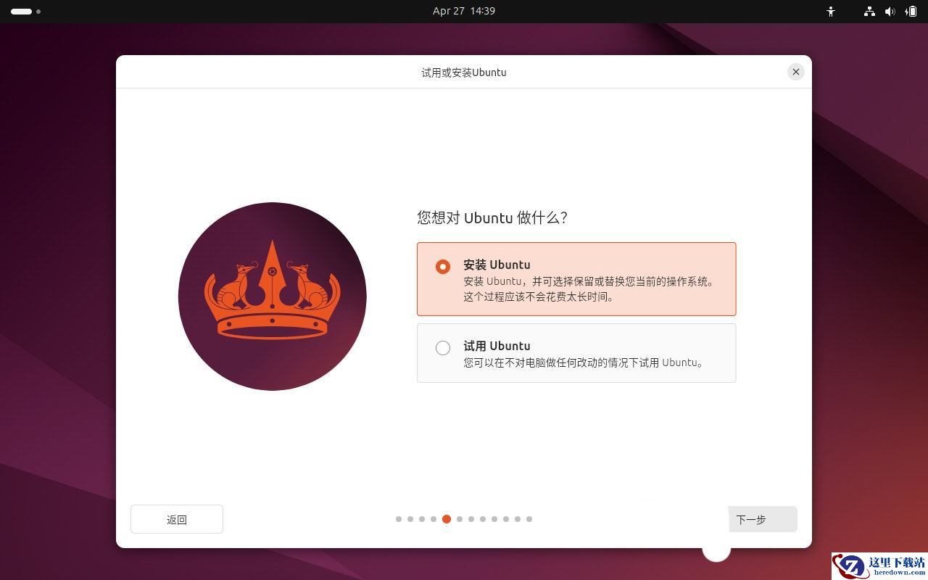Open the calendar from the Apr 27 14:39 clock
The height and width of the screenshot is (580, 928).
464,11
